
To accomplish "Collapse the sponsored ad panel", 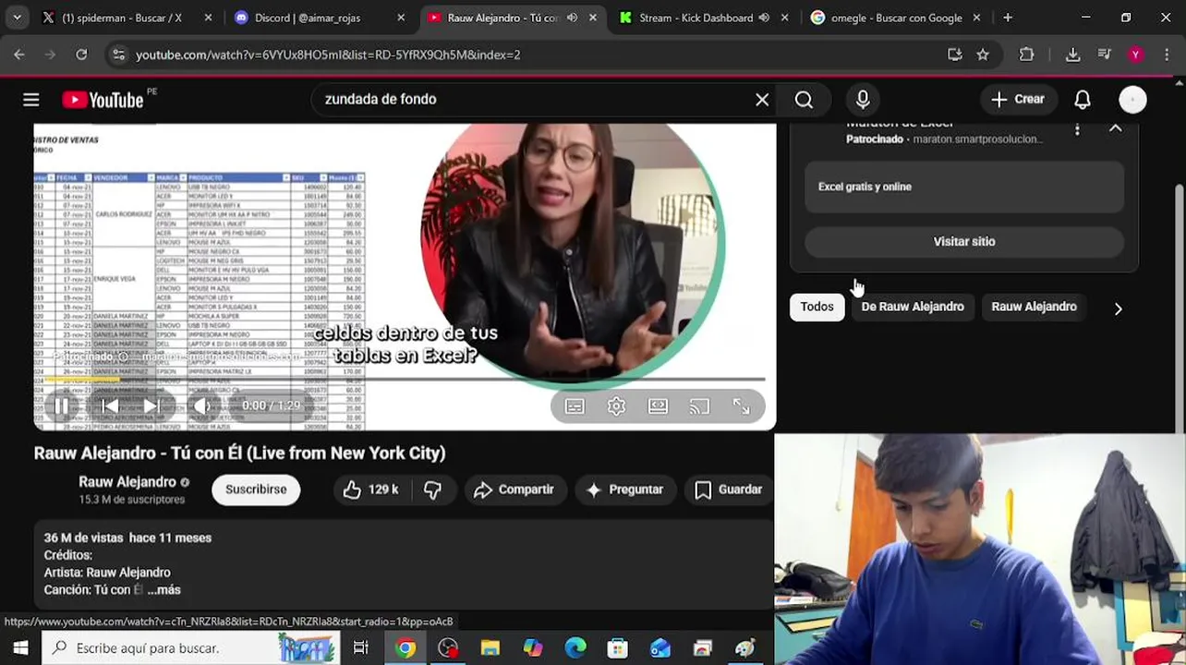I will (1116, 128).
